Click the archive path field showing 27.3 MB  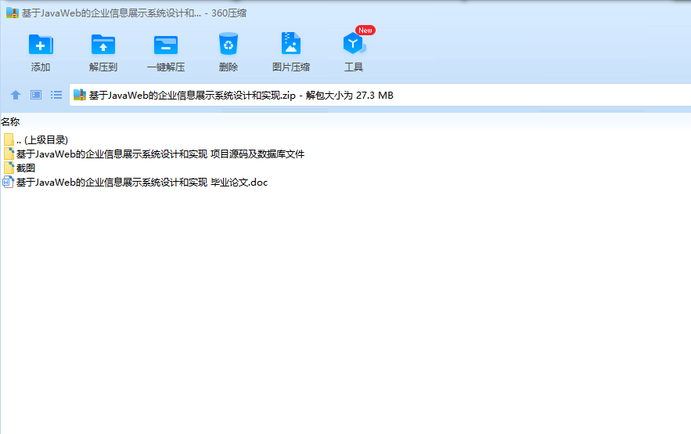coord(380,95)
